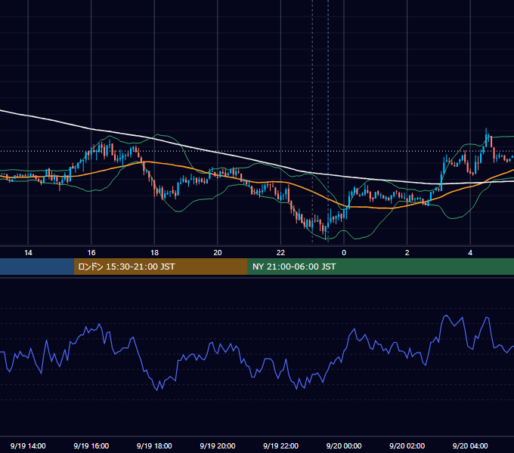Click the '9/19 16:00' date label
514x453 pixels.
91,445
